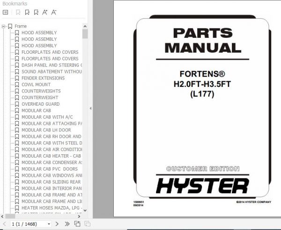Viewport: 281px width, 230px height.
Task: Open the MODULAR CAB WITH A/C bookmark
Action: click(x=47, y=117)
